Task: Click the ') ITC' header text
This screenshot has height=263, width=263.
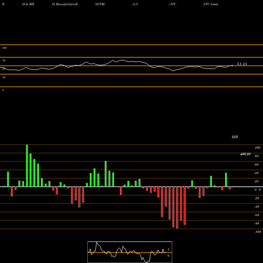Action: (x=173, y=4)
